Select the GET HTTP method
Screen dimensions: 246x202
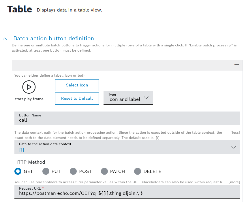(18, 171)
